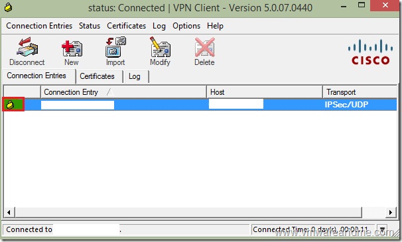Viewport: 402px width, 242px height.
Task: Switch to the Log tab
Action: 136,76
